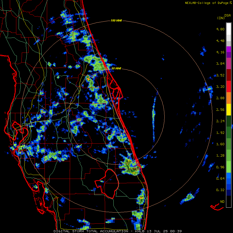Click the ND no-data label

(x=222, y=202)
